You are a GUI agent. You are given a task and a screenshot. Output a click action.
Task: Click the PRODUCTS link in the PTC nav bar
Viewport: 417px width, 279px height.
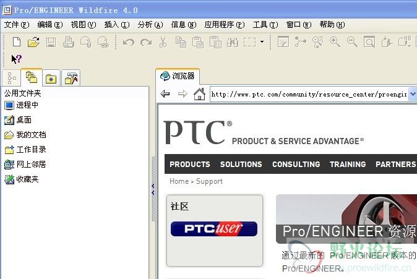pyautogui.click(x=189, y=165)
